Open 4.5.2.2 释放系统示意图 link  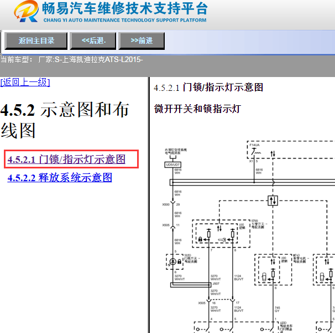coord(60,178)
